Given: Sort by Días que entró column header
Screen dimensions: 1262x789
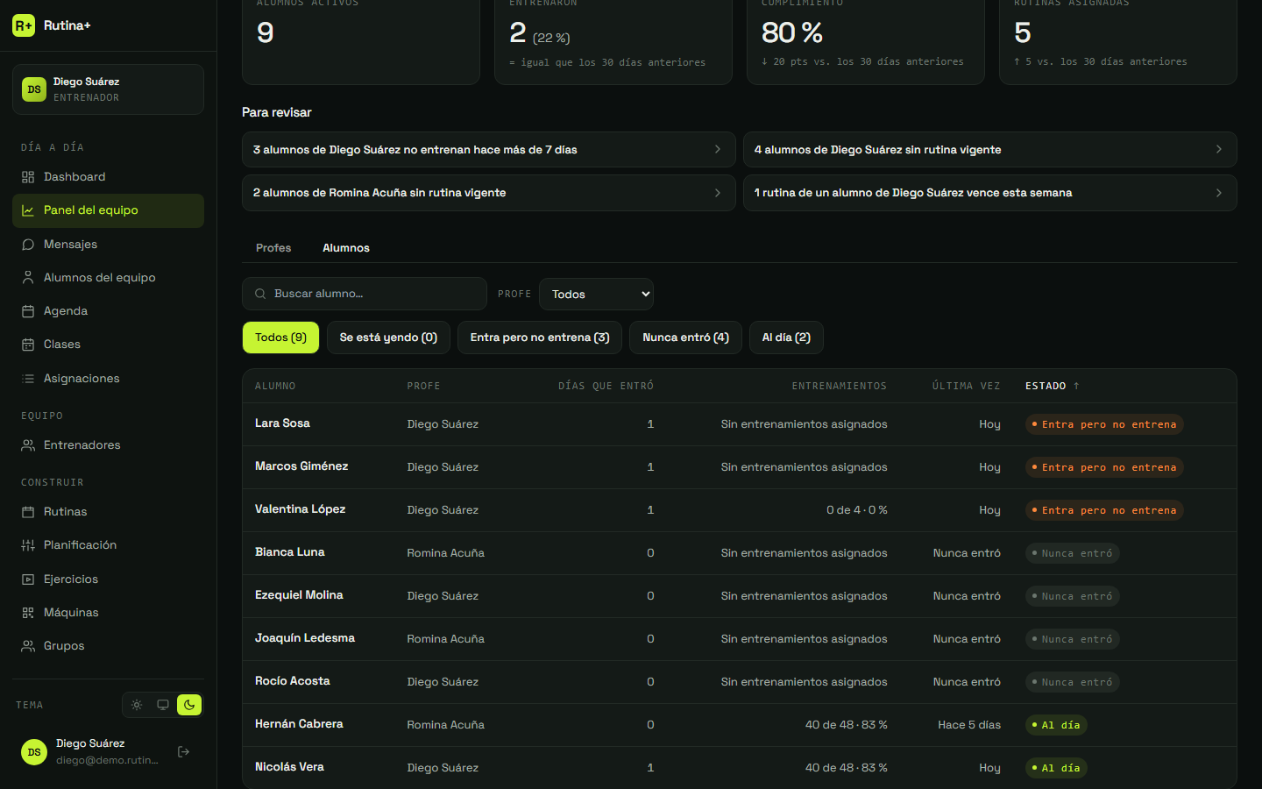Looking at the screenshot, I should click(x=606, y=386).
